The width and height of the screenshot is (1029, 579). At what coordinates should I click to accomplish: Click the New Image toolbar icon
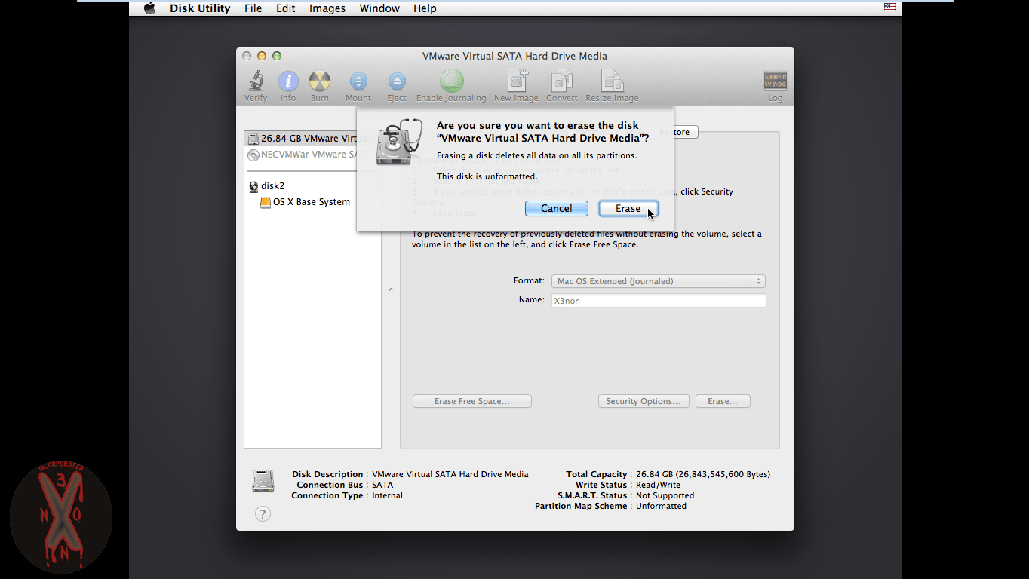(x=517, y=81)
